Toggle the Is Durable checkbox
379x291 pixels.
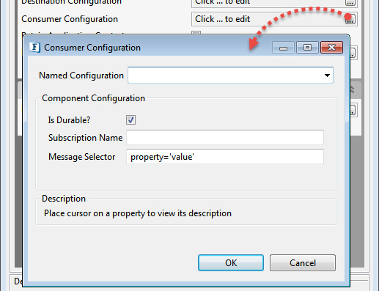tap(130, 120)
